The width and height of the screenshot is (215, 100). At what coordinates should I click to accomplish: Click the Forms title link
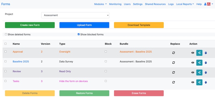coord(6,4)
